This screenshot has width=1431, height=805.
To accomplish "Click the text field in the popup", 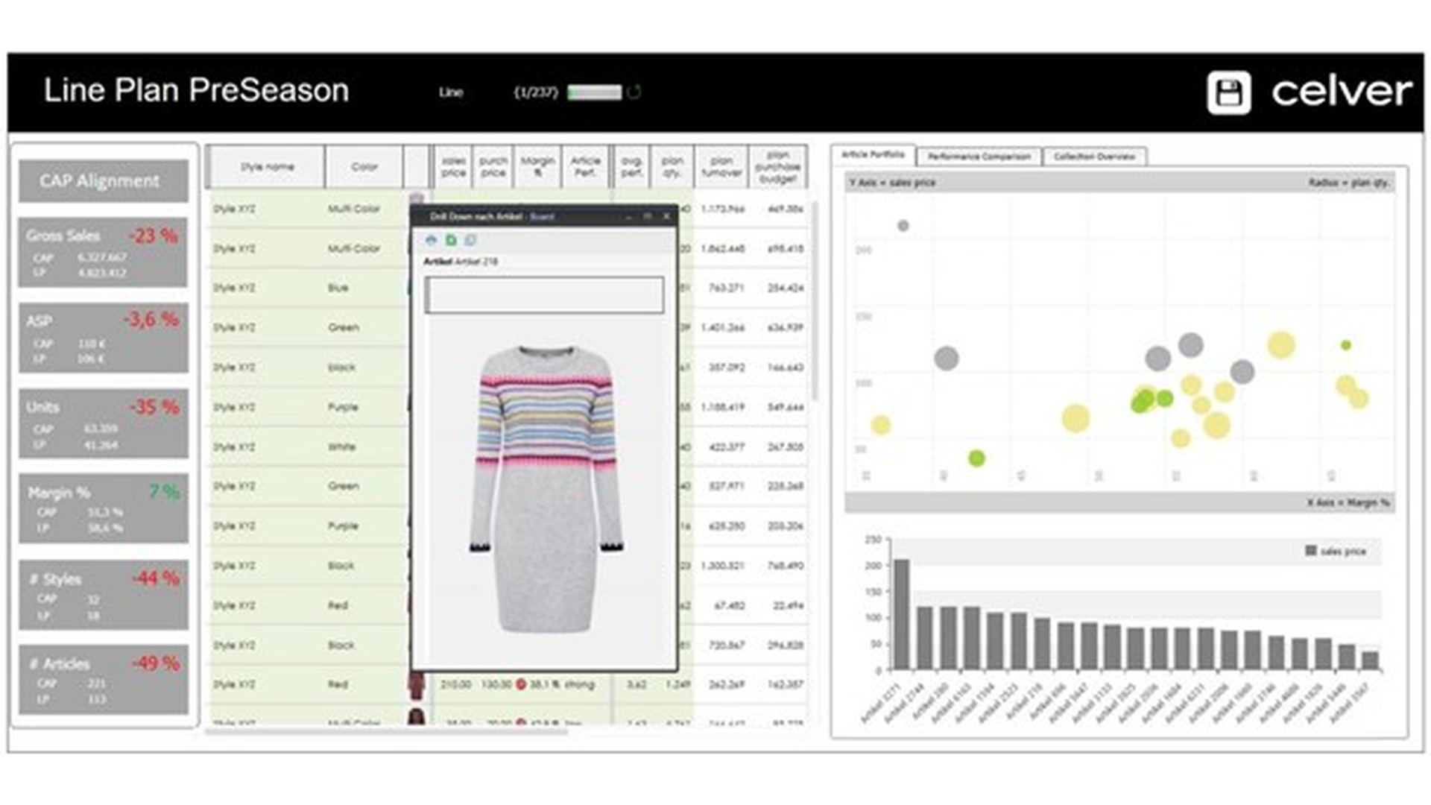I will tap(543, 294).
